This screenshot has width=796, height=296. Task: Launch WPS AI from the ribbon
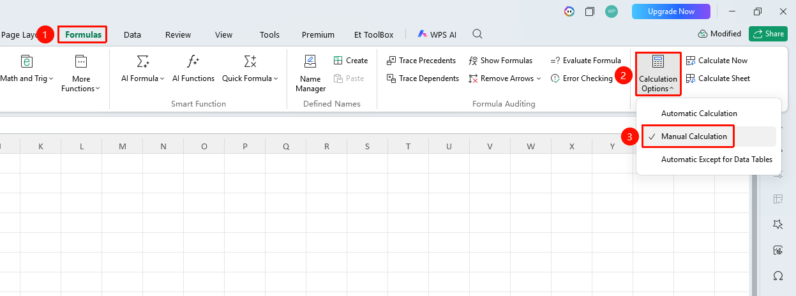(437, 34)
